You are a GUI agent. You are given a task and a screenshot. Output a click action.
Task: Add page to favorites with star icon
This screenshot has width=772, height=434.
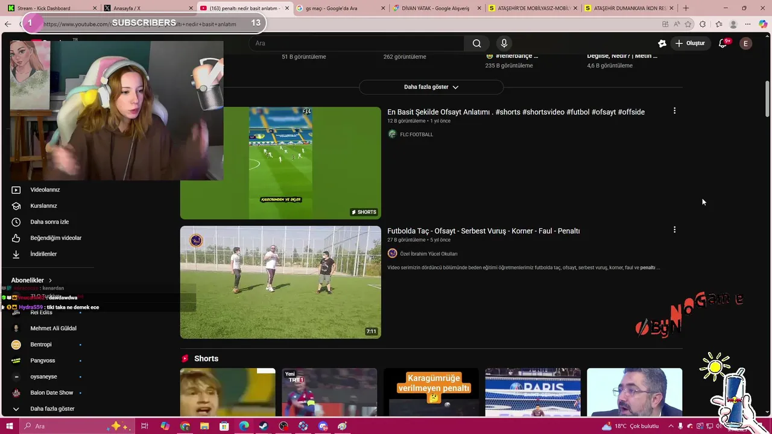point(688,24)
